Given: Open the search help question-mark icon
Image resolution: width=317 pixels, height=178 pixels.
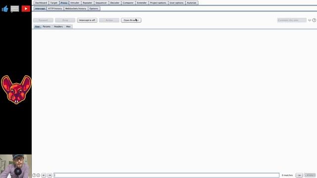Looking at the screenshot, I should coord(34,175).
